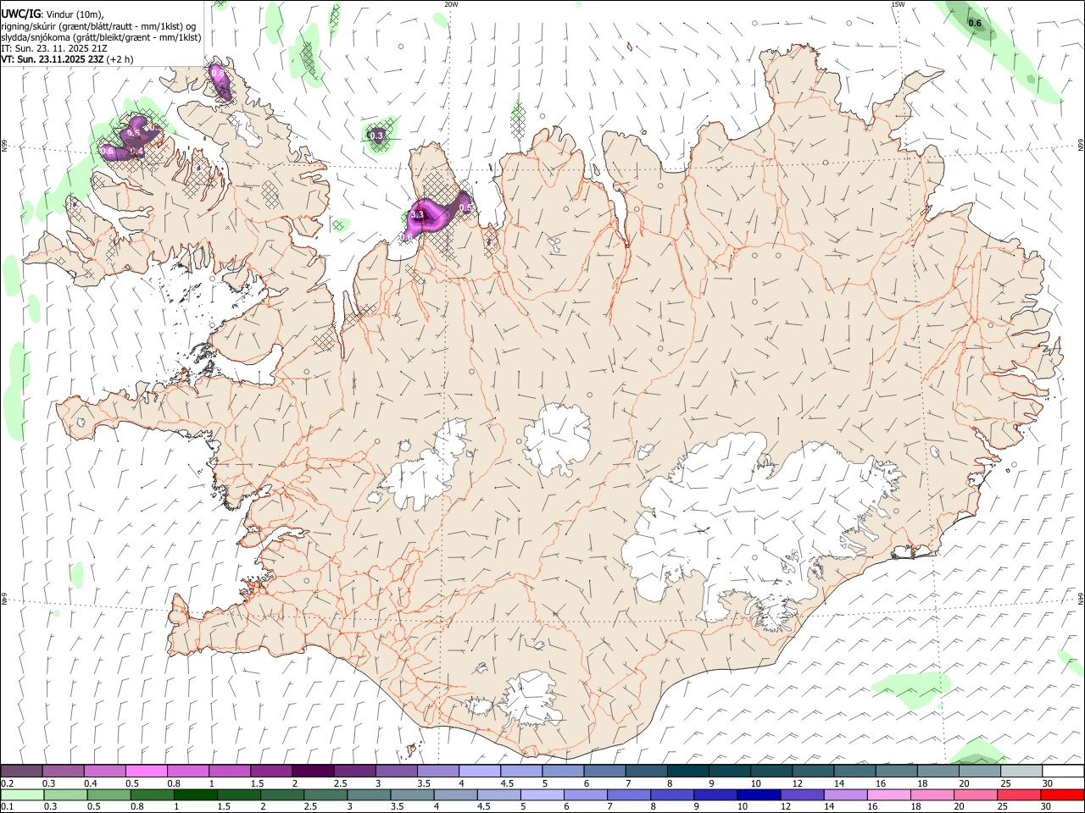Click the 0.3 label on the green offshore patch
Viewport: 1085px width, 813px height.
[x=376, y=135]
